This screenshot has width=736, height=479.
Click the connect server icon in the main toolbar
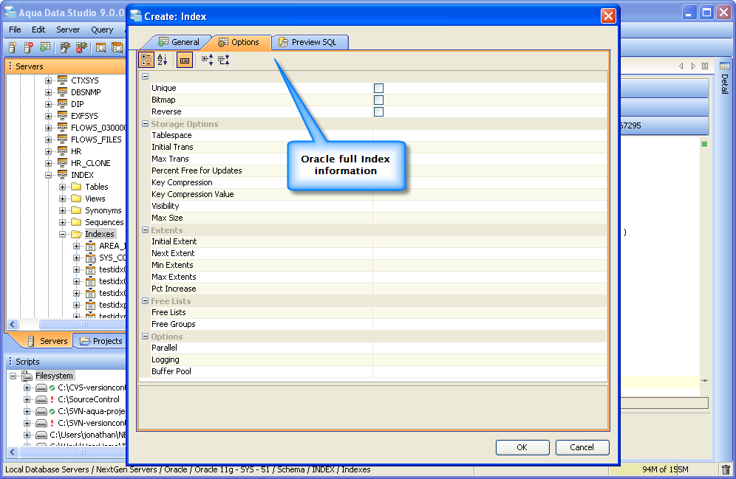[x=65, y=47]
